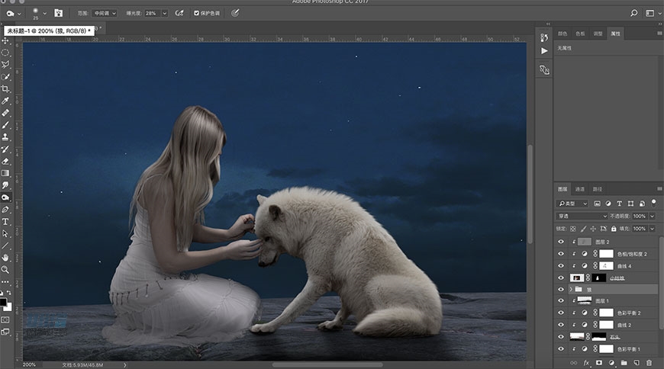Select the Polygonal Lasso tool
This screenshot has width=664, height=369.
click(5, 65)
